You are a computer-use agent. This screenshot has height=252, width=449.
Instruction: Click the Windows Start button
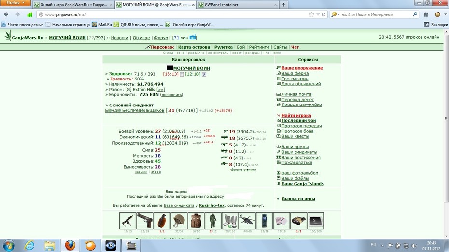click(8, 245)
